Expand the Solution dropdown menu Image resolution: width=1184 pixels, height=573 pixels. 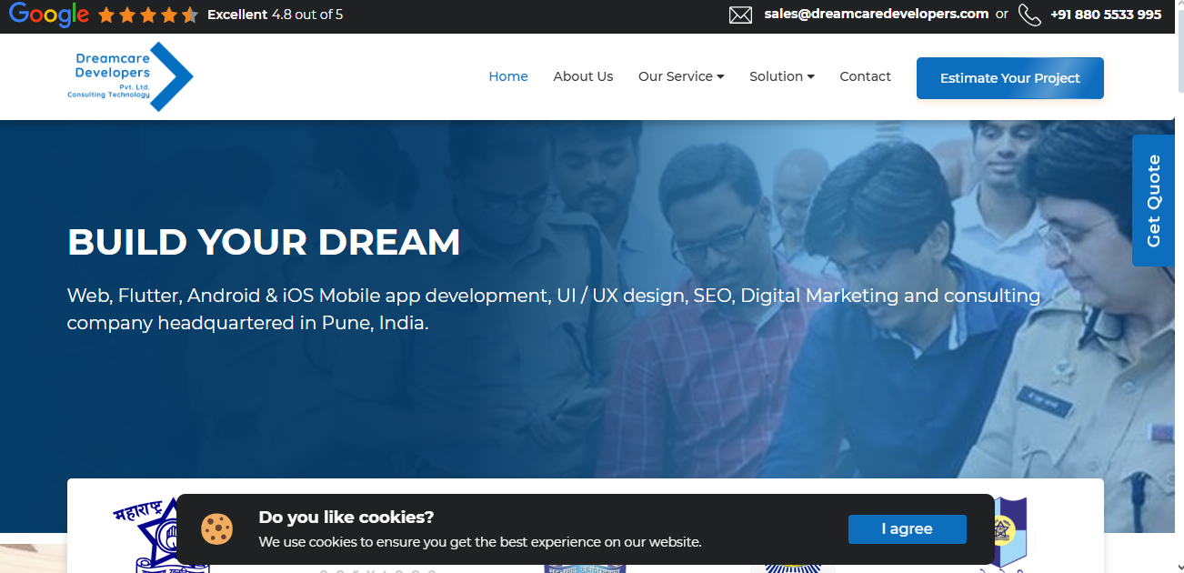coord(781,76)
